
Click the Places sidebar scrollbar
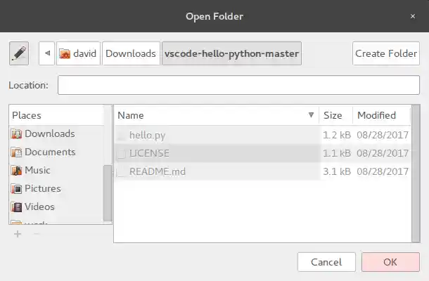(x=108, y=193)
